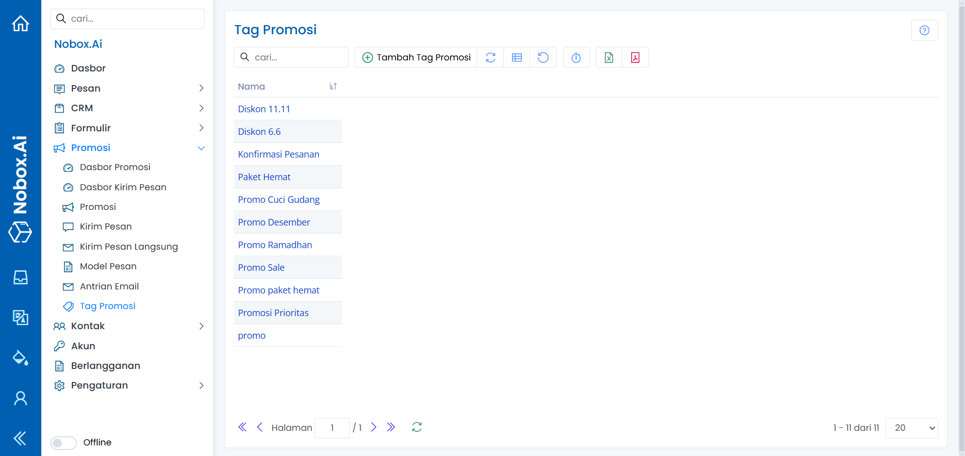Viewport: 965px width, 456px height.
Task: Open the paint bucket theme icon
Action: (21, 357)
